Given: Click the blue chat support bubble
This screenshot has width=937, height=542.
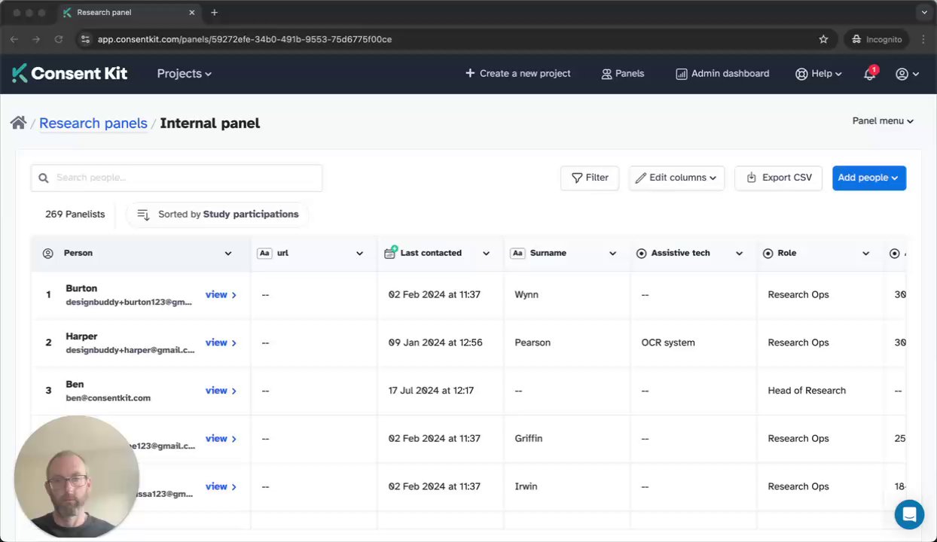Looking at the screenshot, I should (909, 515).
